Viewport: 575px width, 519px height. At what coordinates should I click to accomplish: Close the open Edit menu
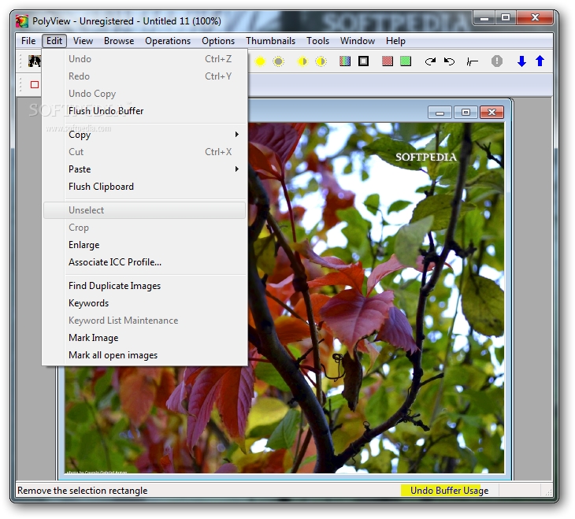tap(54, 41)
